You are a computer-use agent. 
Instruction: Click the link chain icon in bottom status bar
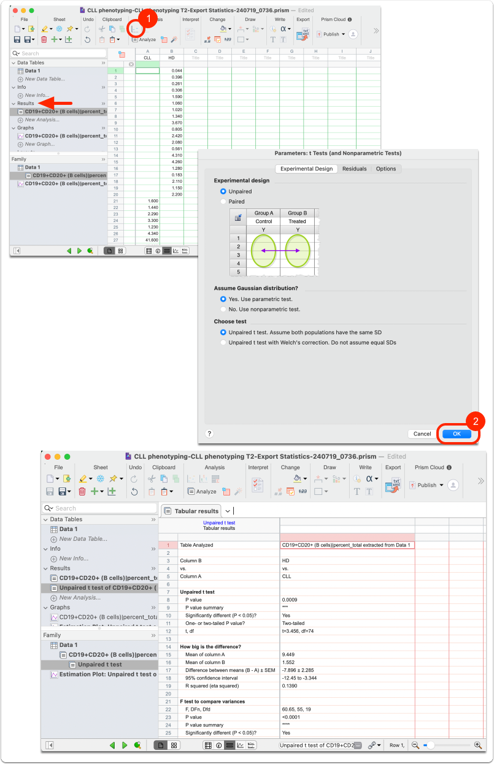pyautogui.click(x=372, y=745)
